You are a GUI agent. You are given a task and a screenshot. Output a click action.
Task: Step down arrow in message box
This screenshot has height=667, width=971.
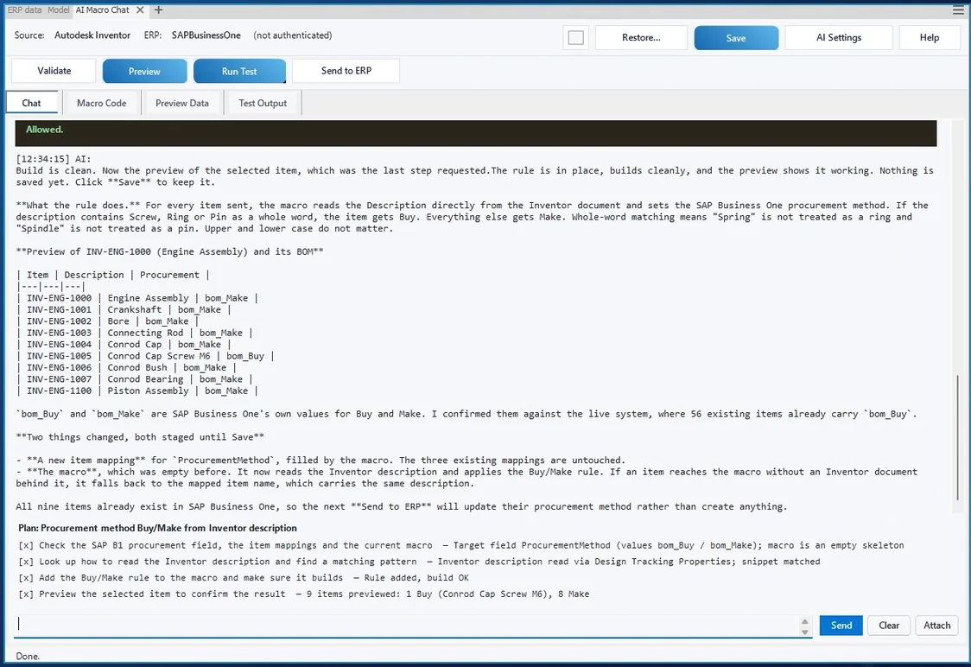[804, 632]
